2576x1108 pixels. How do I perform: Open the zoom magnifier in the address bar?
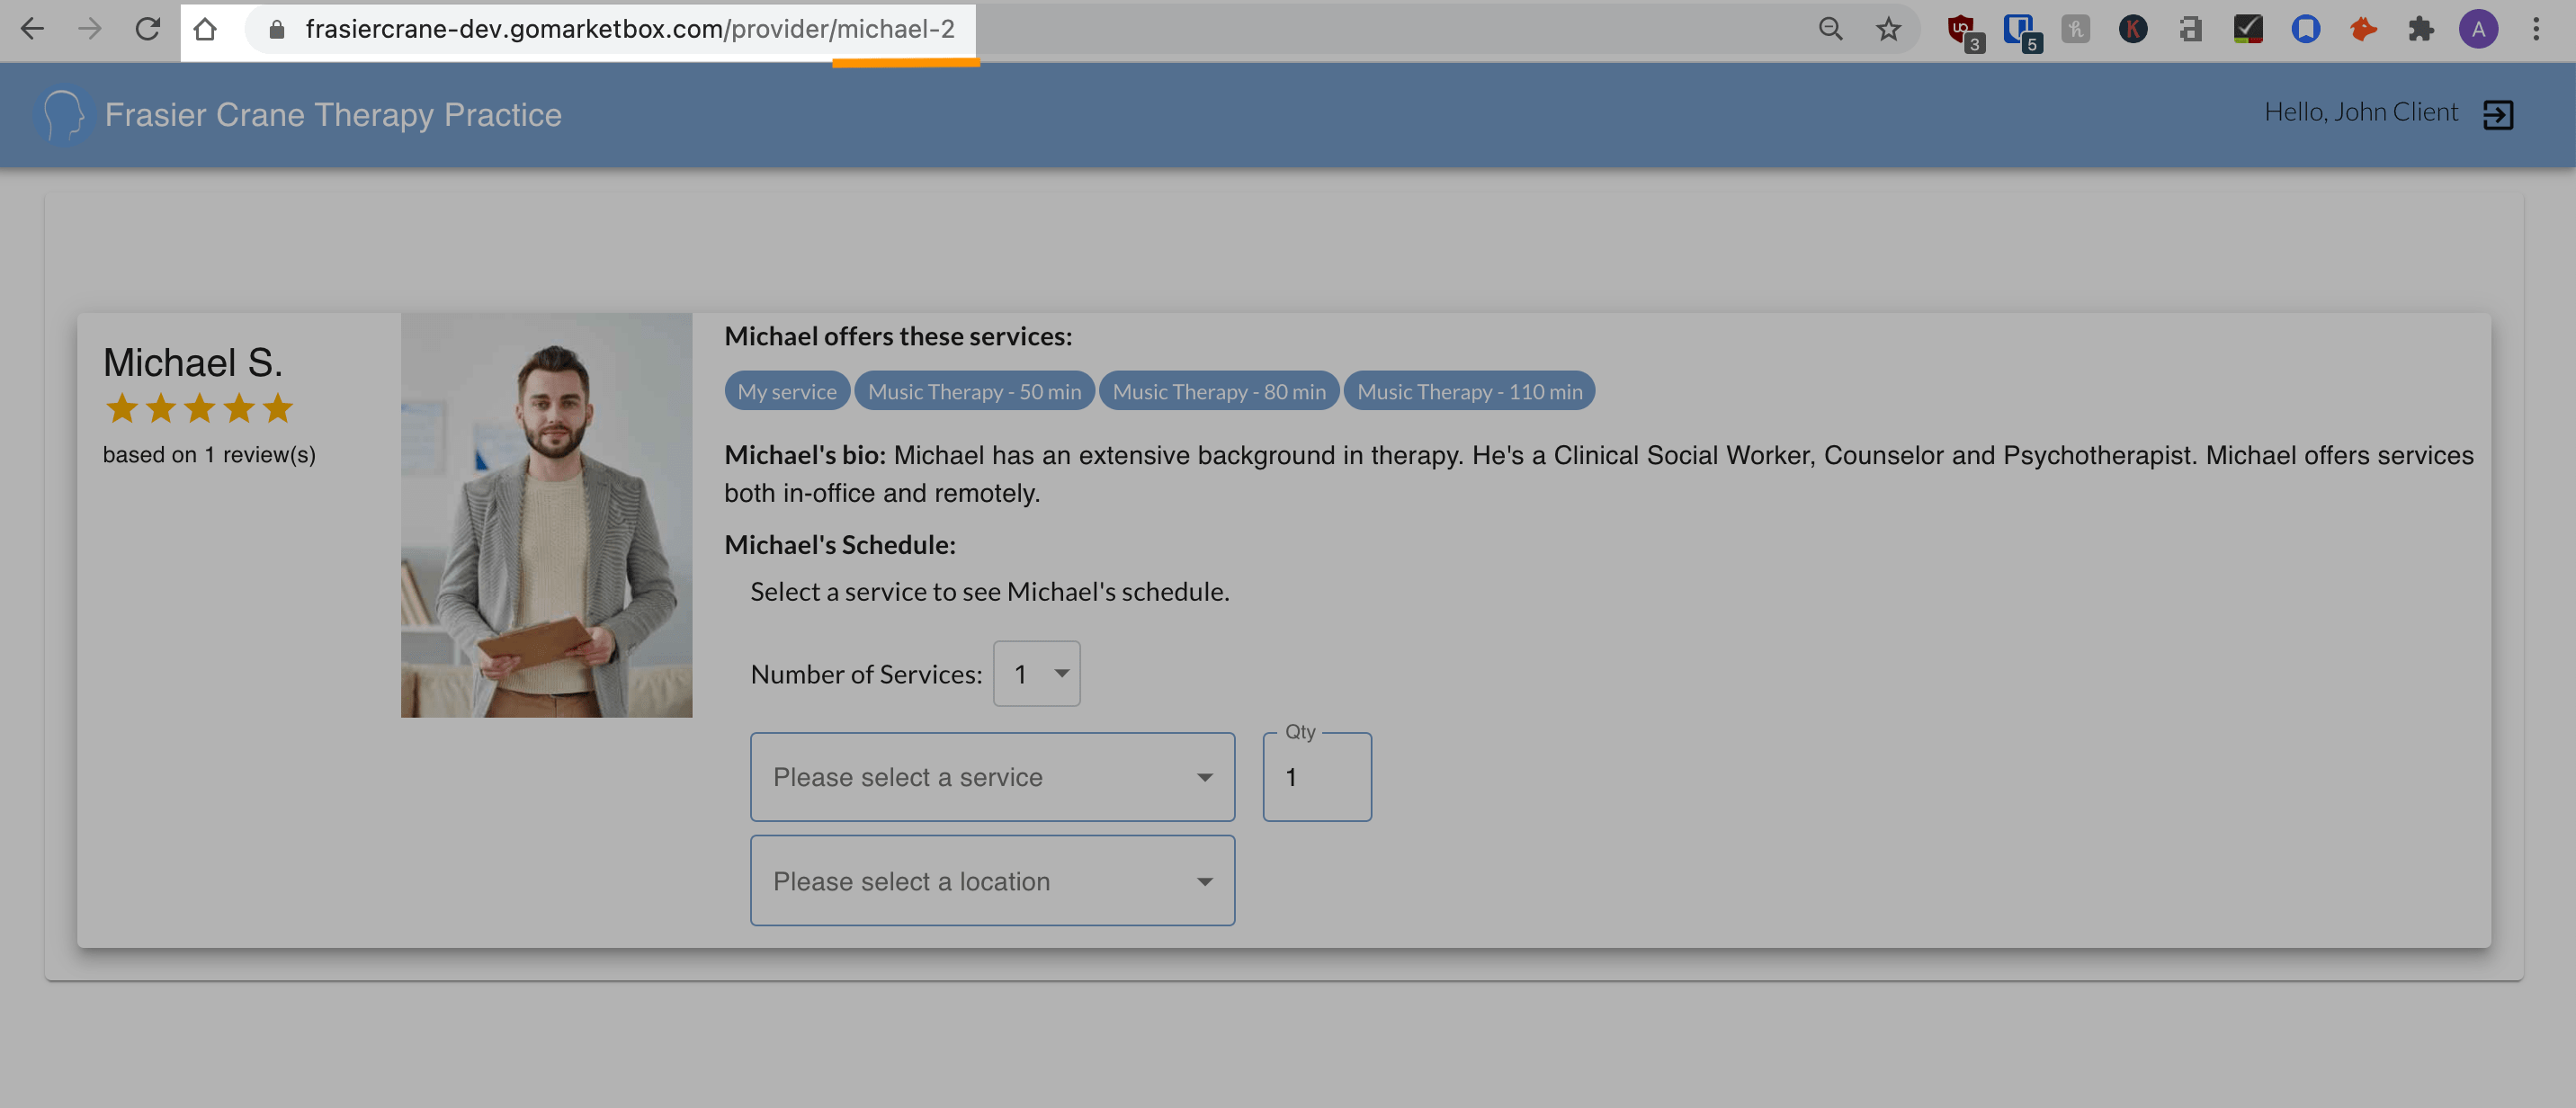click(x=1831, y=30)
